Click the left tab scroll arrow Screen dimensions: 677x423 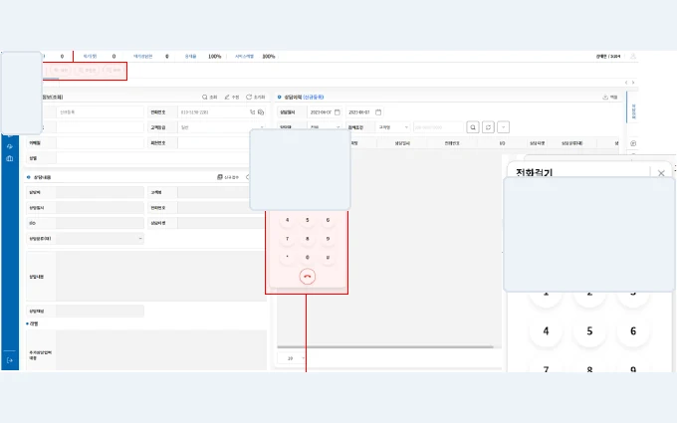[626, 83]
